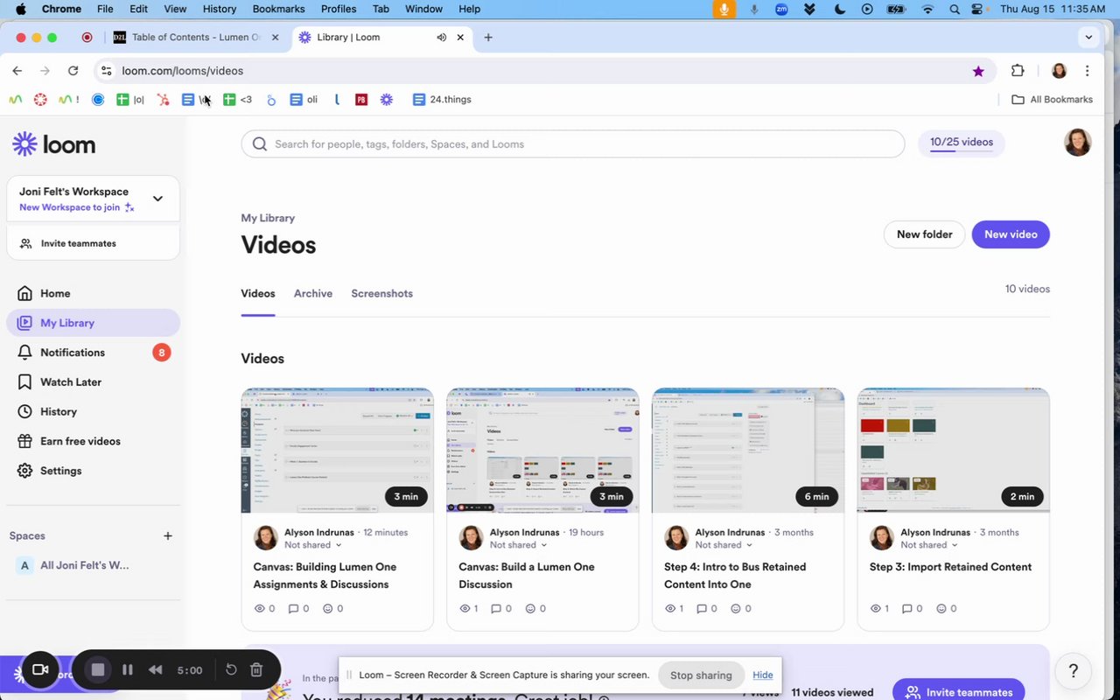Expand Chrome tab search chevron
The width and height of the screenshot is (1120, 700).
coord(1088,38)
